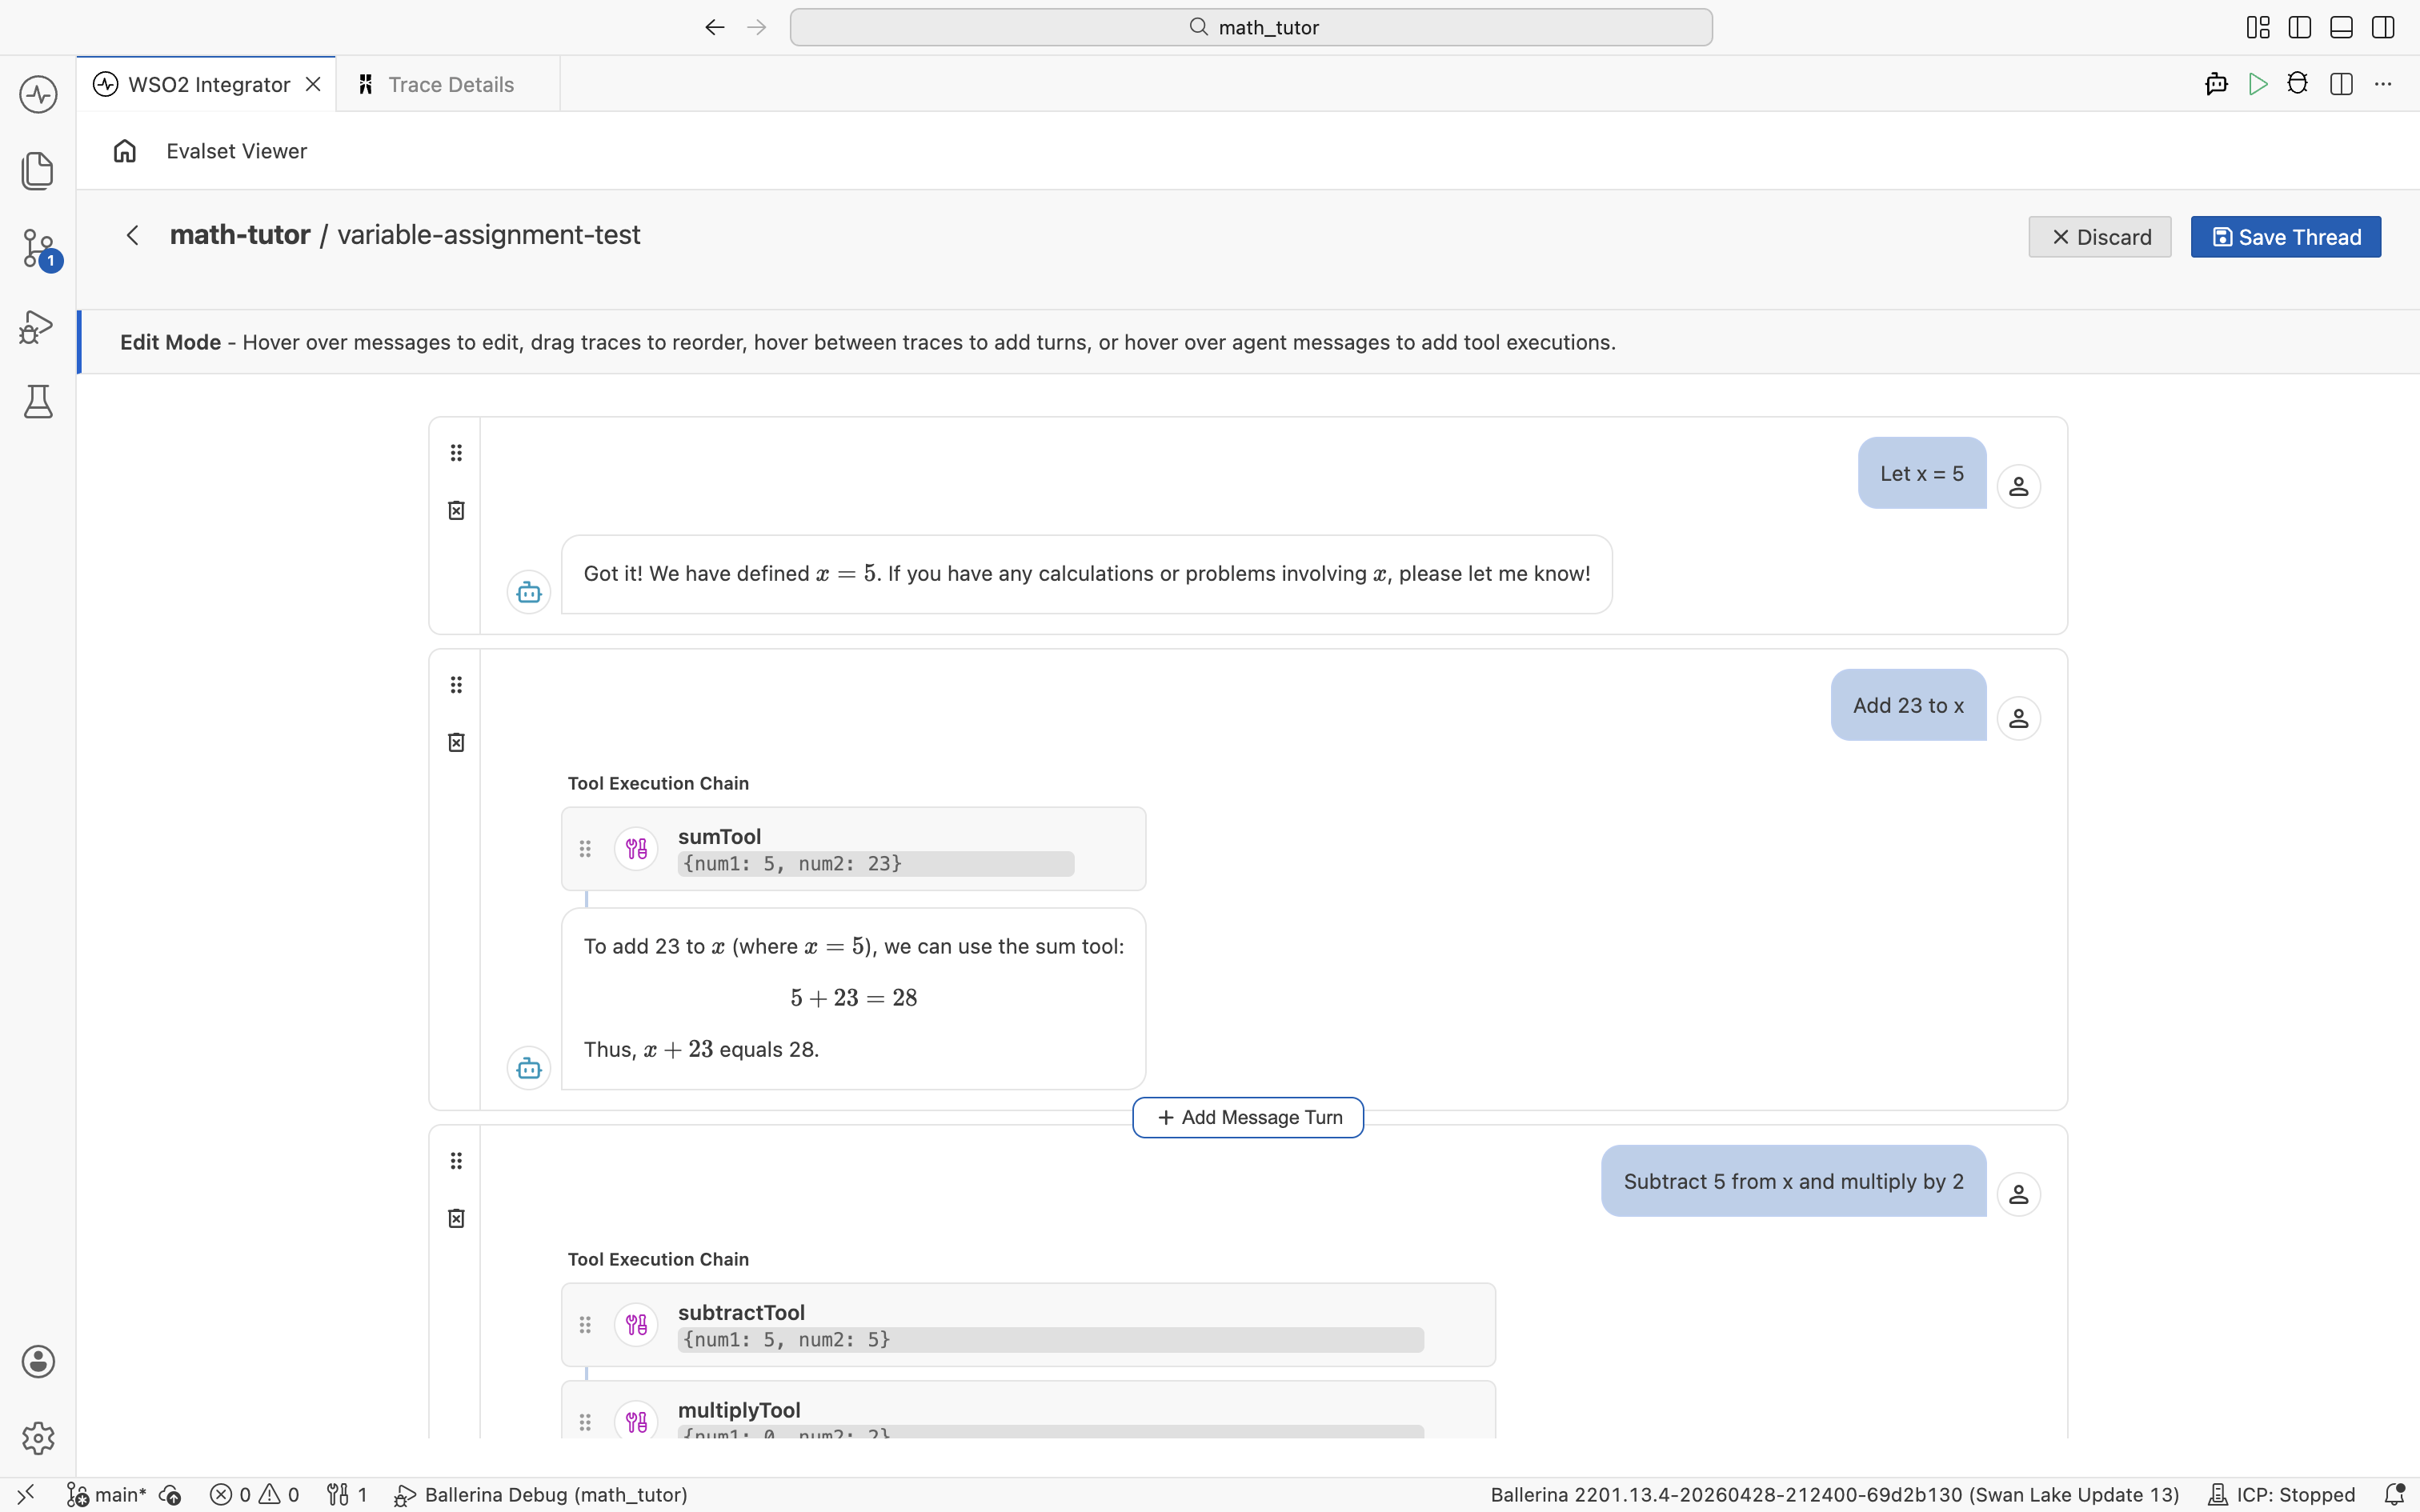Open Run and Debug sidebar icon
2420x1512 pixels.
[37, 326]
